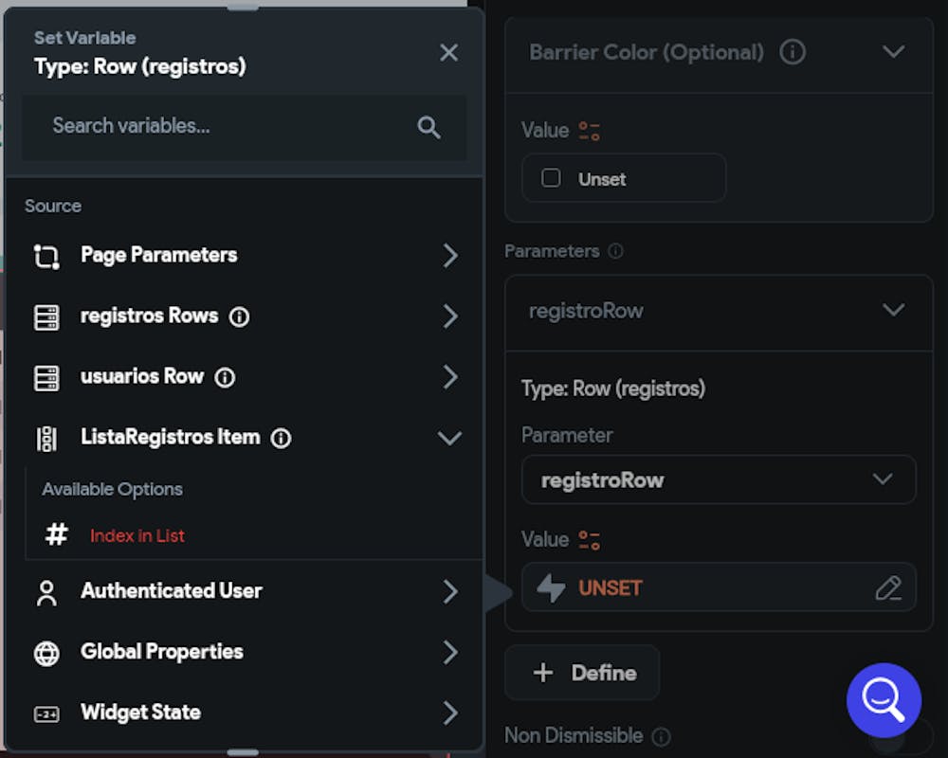Click the UNSET value field
The height and width of the screenshot is (758, 948).
(719, 587)
